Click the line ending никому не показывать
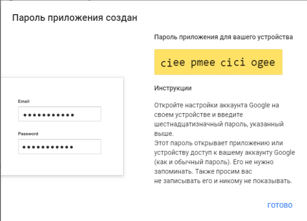The image size is (307, 221). [222, 181]
